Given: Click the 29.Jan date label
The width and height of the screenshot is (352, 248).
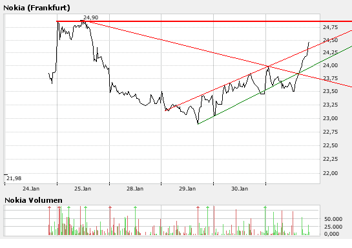Looking at the screenshot, I should point(187,189).
